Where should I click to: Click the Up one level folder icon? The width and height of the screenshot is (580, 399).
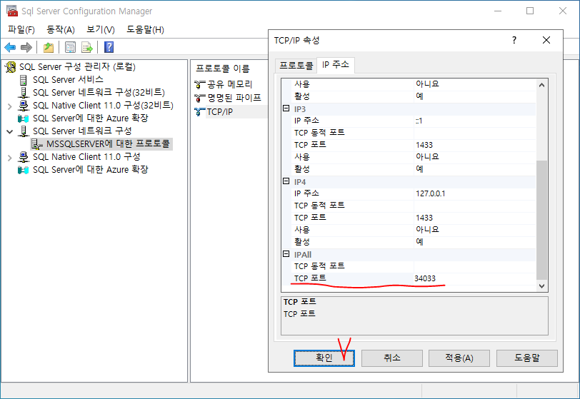tap(49, 47)
